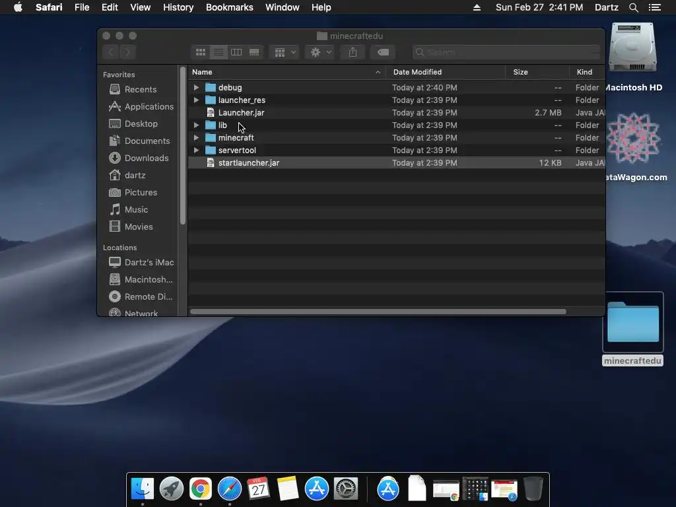Expand the debug folder

pyautogui.click(x=196, y=88)
